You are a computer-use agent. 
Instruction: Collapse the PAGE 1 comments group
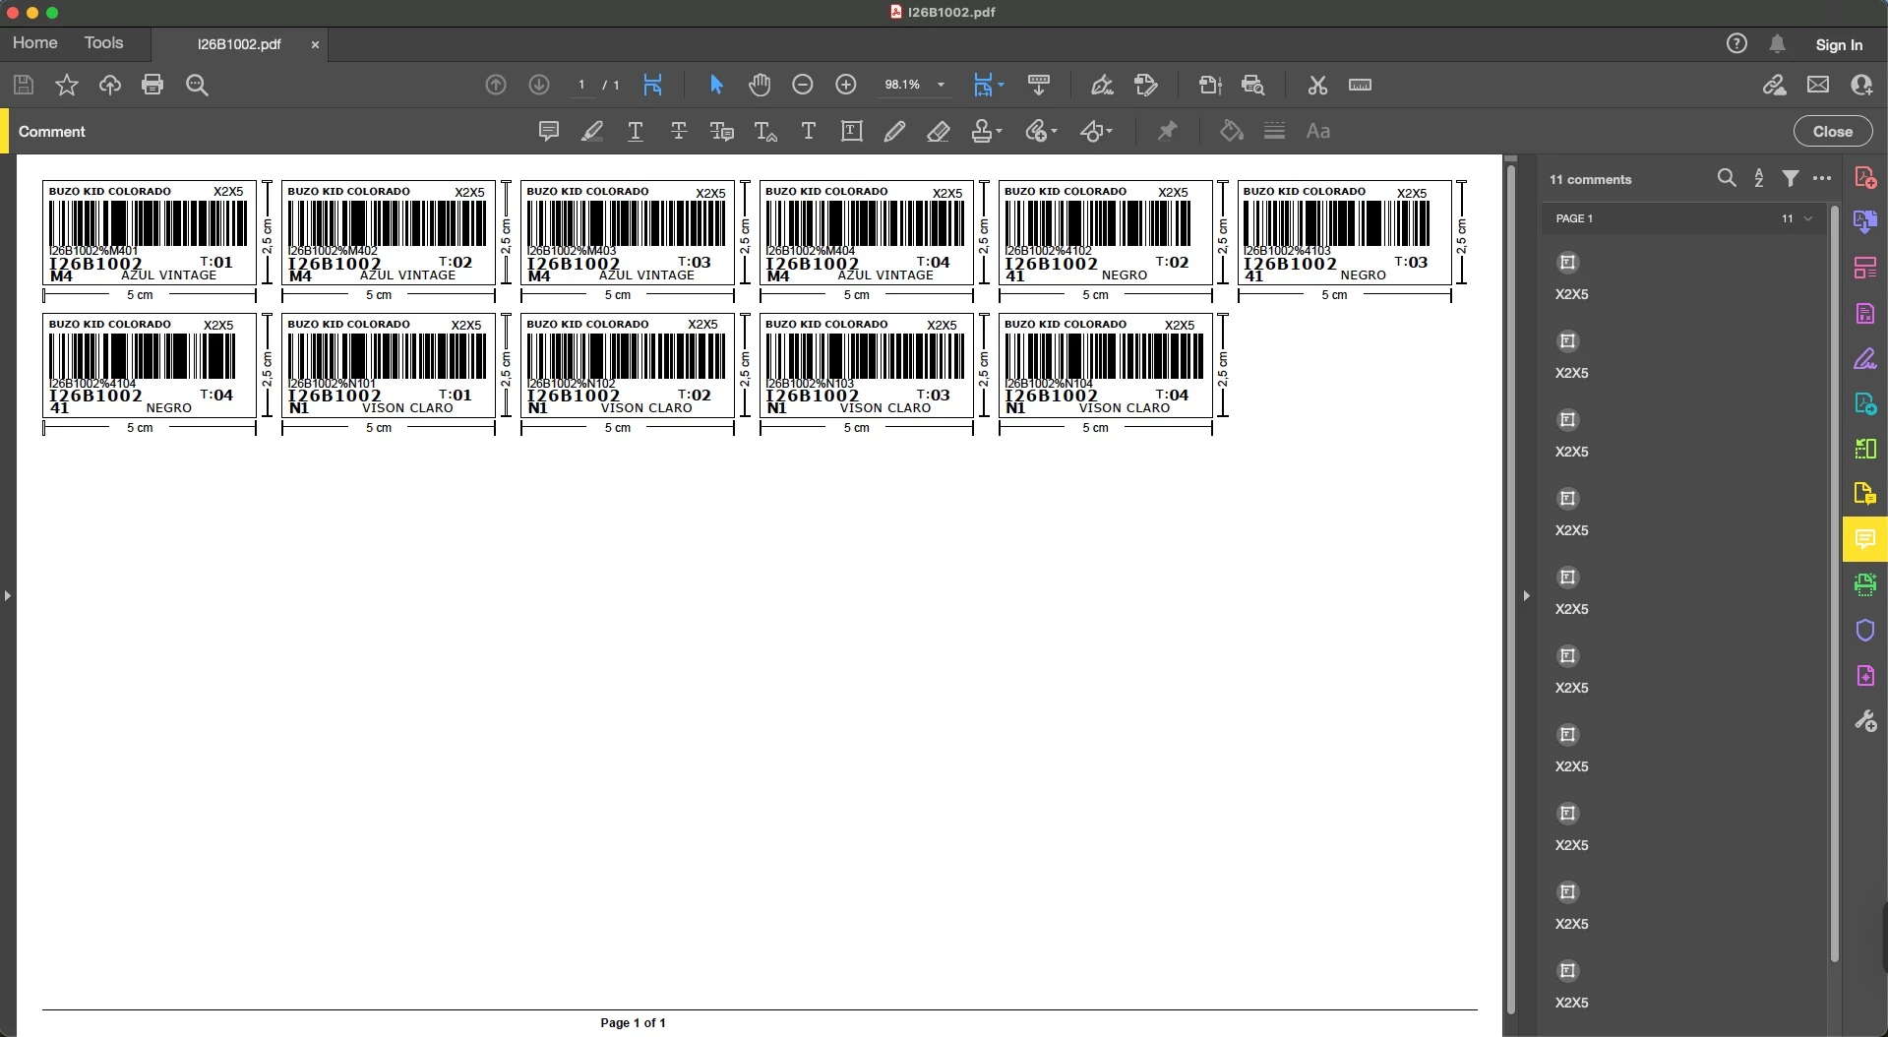(1808, 218)
